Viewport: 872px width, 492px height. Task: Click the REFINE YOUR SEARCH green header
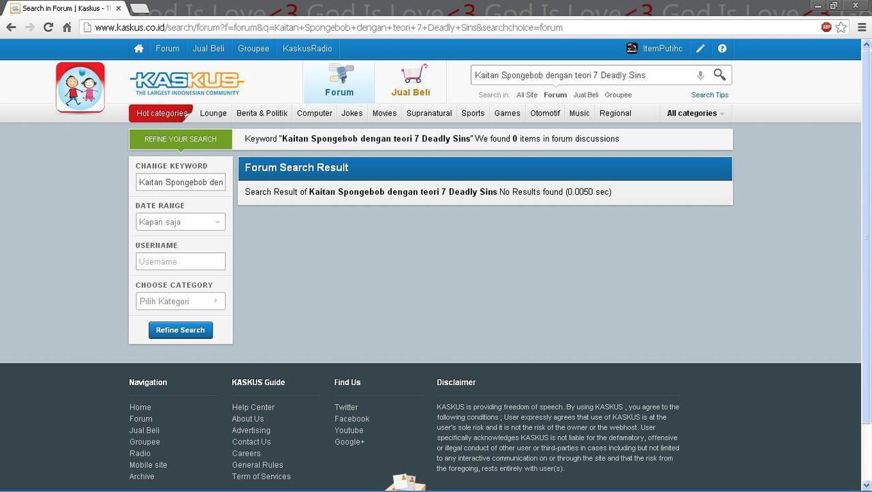181,139
